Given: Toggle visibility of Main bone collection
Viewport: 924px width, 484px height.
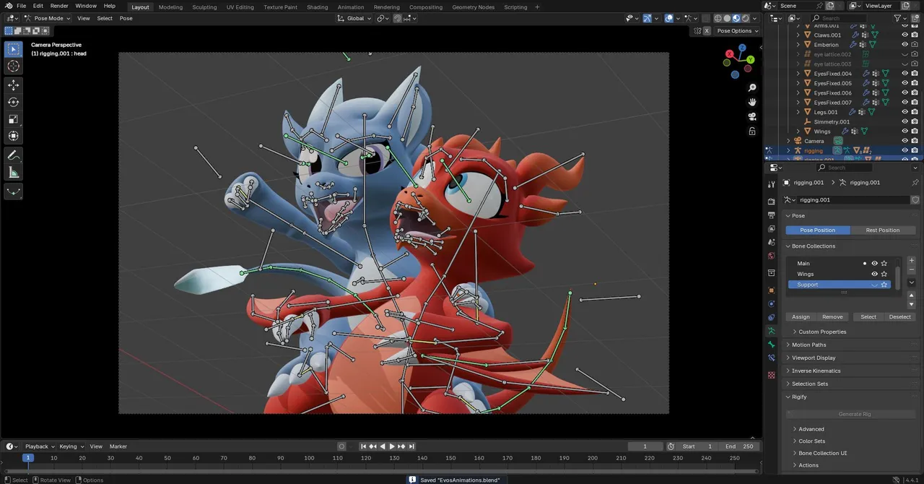Looking at the screenshot, I should click(x=874, y=264).
